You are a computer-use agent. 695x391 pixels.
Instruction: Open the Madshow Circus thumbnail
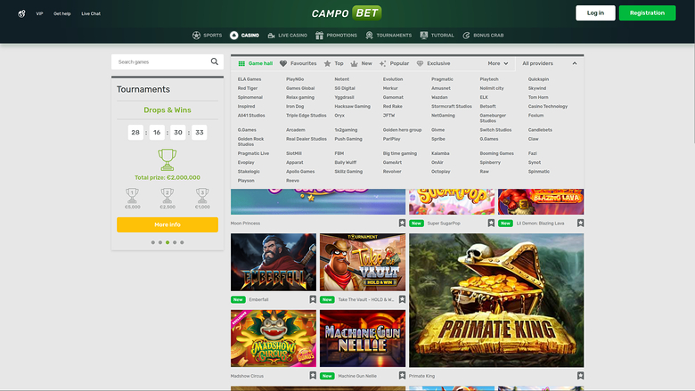coord(274,338)
